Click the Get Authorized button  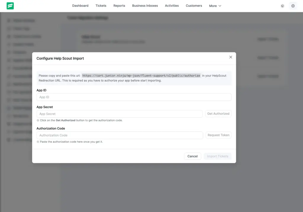218,114
